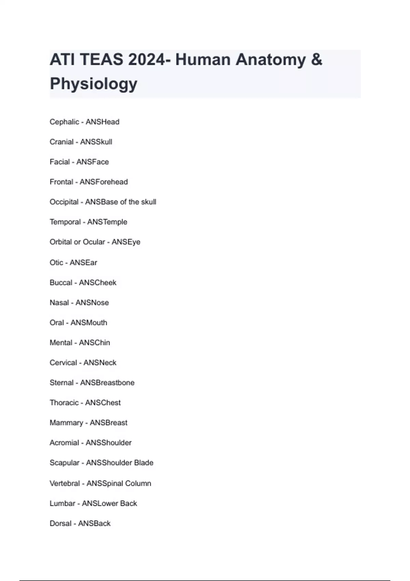410x581 pixels.
Task: Select the 'Nasal - ANSNose' line
Action: [79, 303]
